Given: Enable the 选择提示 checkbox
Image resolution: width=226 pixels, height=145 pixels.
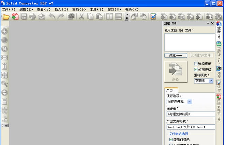Looking at the screenshot, I should 196,64.
